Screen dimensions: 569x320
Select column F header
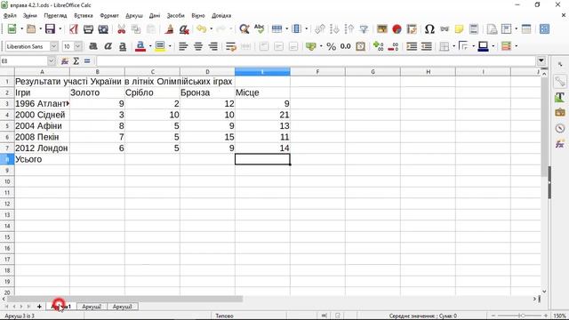click(317, 72)
